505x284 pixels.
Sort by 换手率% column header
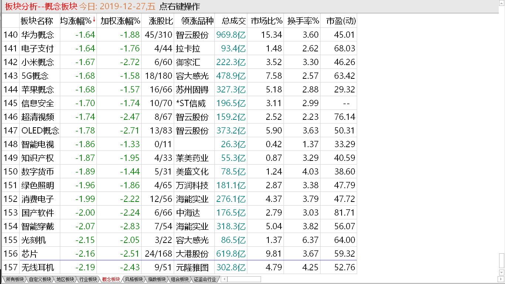[303, 21]
